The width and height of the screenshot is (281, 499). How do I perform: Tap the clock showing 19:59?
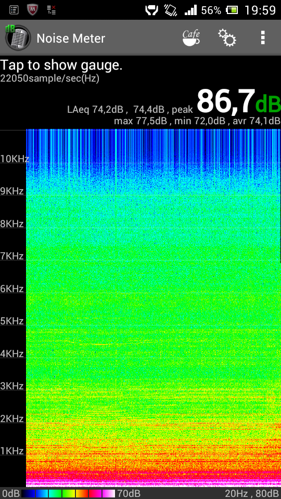click(x=260, y=10)
